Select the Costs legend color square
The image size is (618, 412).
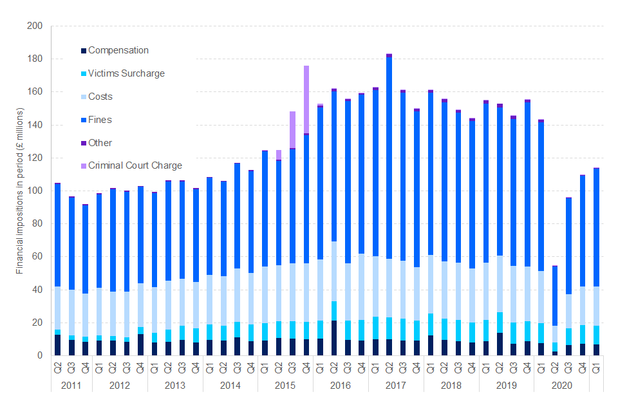(83, 97)
